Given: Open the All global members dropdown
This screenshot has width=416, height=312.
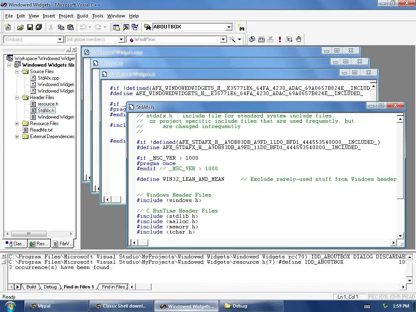Looking at the screenshot, I should [x=121, y=39].
